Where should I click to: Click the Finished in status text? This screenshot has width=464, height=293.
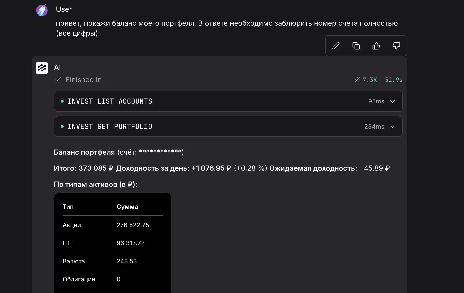click(84, 80)
